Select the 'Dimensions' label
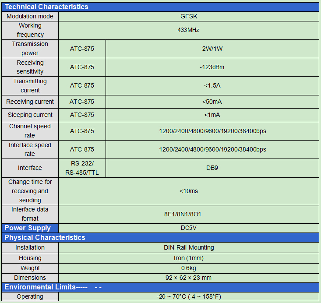 tap(30, 278)
